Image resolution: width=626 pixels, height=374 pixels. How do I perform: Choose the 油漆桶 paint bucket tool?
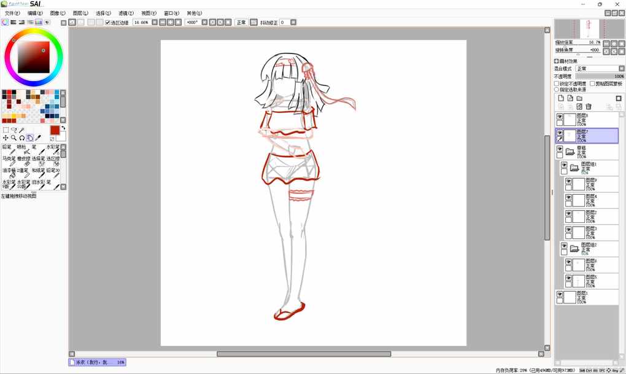pos(9,173)
